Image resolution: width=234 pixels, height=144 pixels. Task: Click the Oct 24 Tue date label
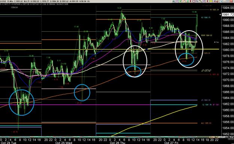coord(8,143)
